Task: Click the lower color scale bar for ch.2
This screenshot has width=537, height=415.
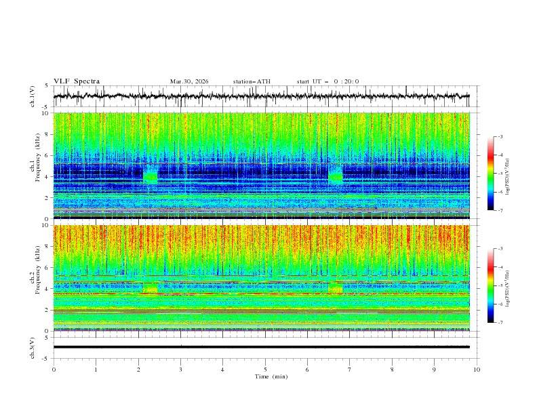Action: [490, 285]
